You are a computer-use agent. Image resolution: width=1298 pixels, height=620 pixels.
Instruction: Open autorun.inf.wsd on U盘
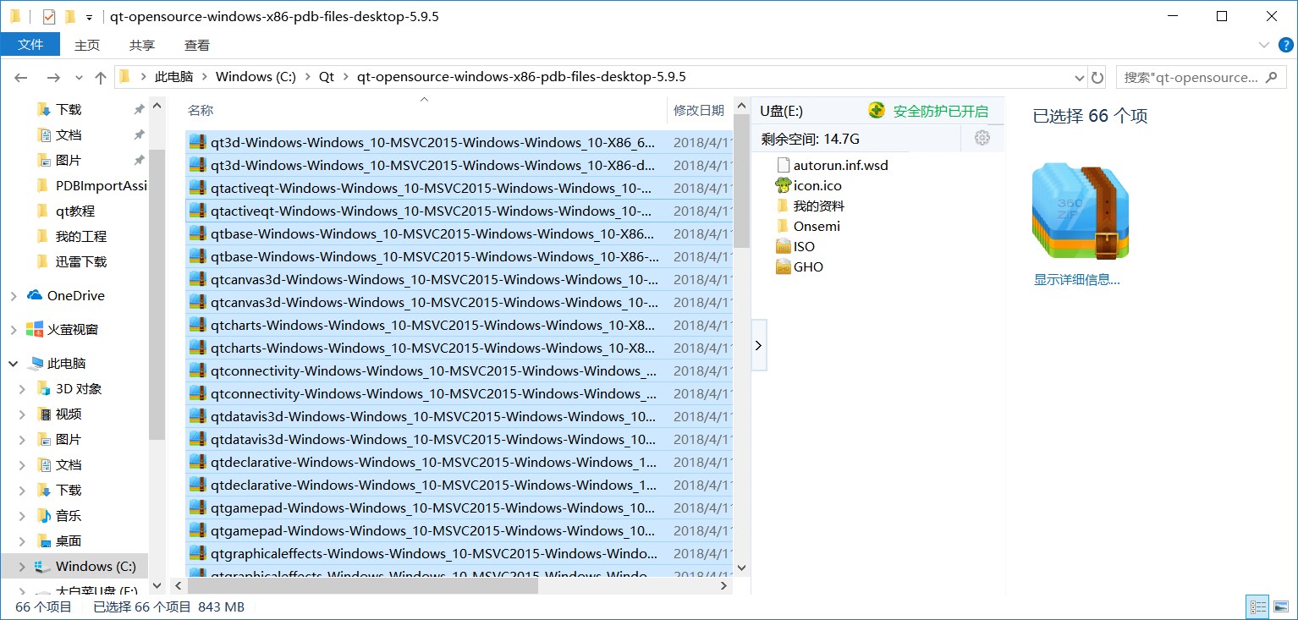(x=831, y=166)
